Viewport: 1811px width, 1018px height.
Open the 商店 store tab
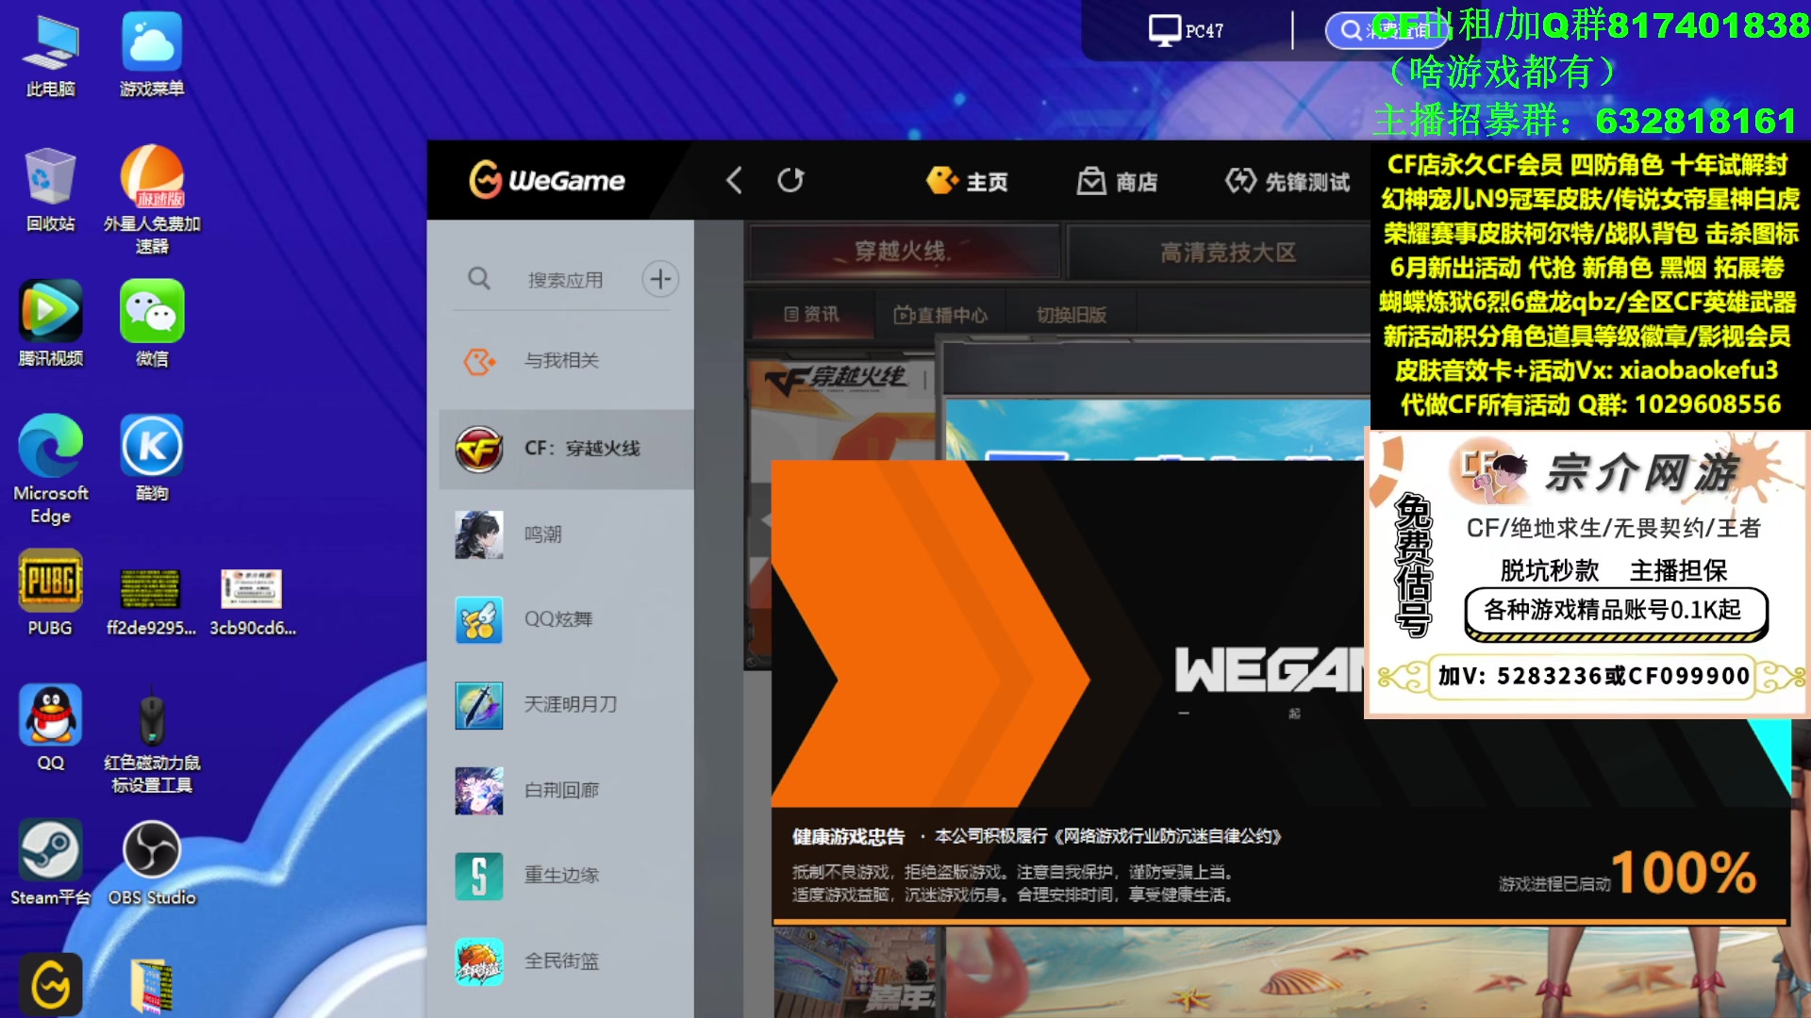tap(1118, 181)
